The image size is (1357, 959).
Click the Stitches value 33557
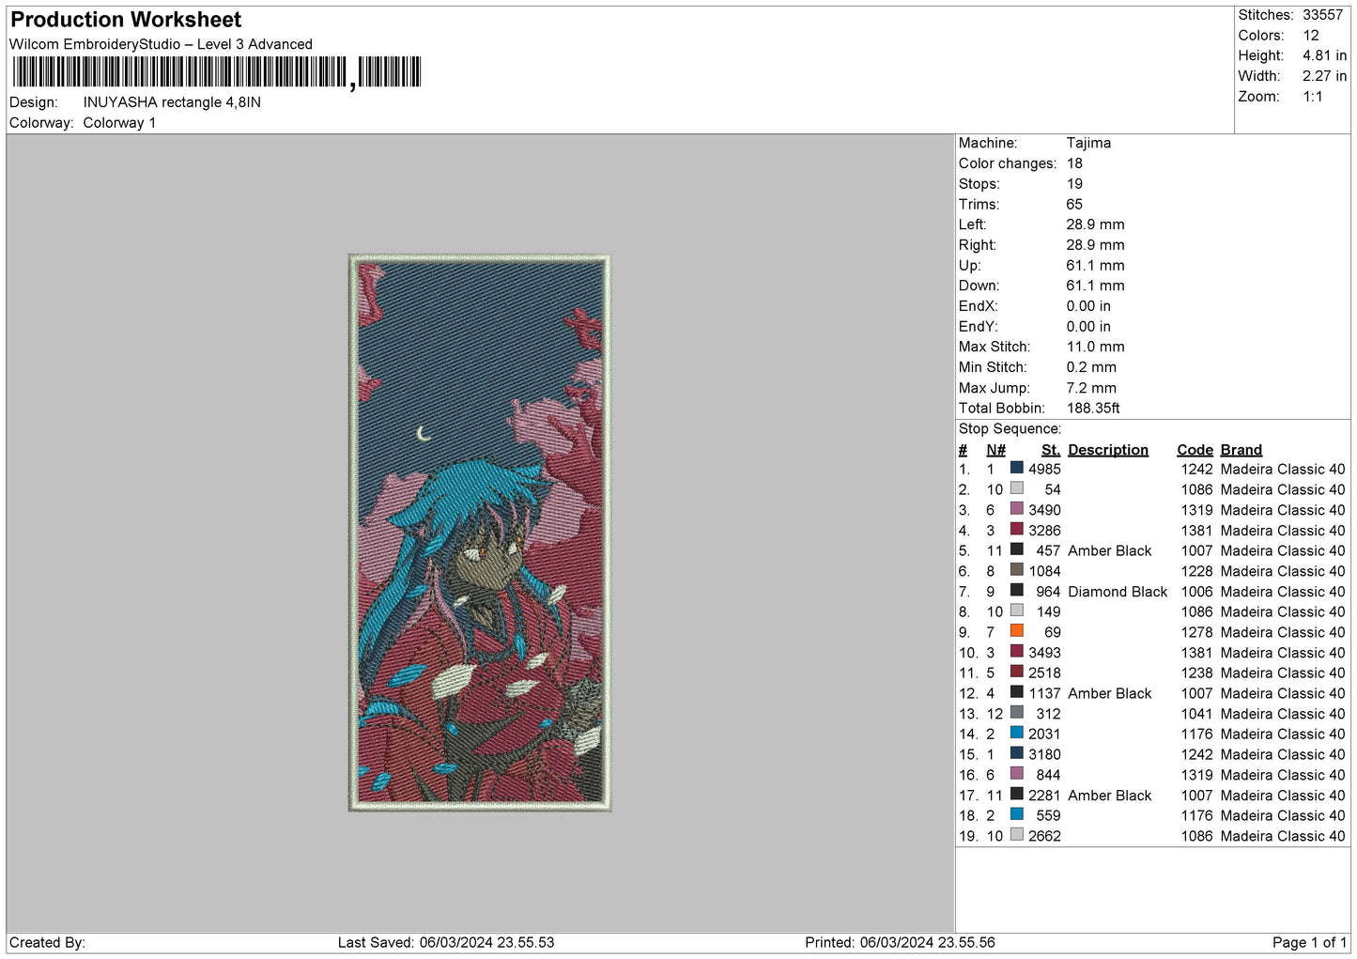coord(1322,15)
